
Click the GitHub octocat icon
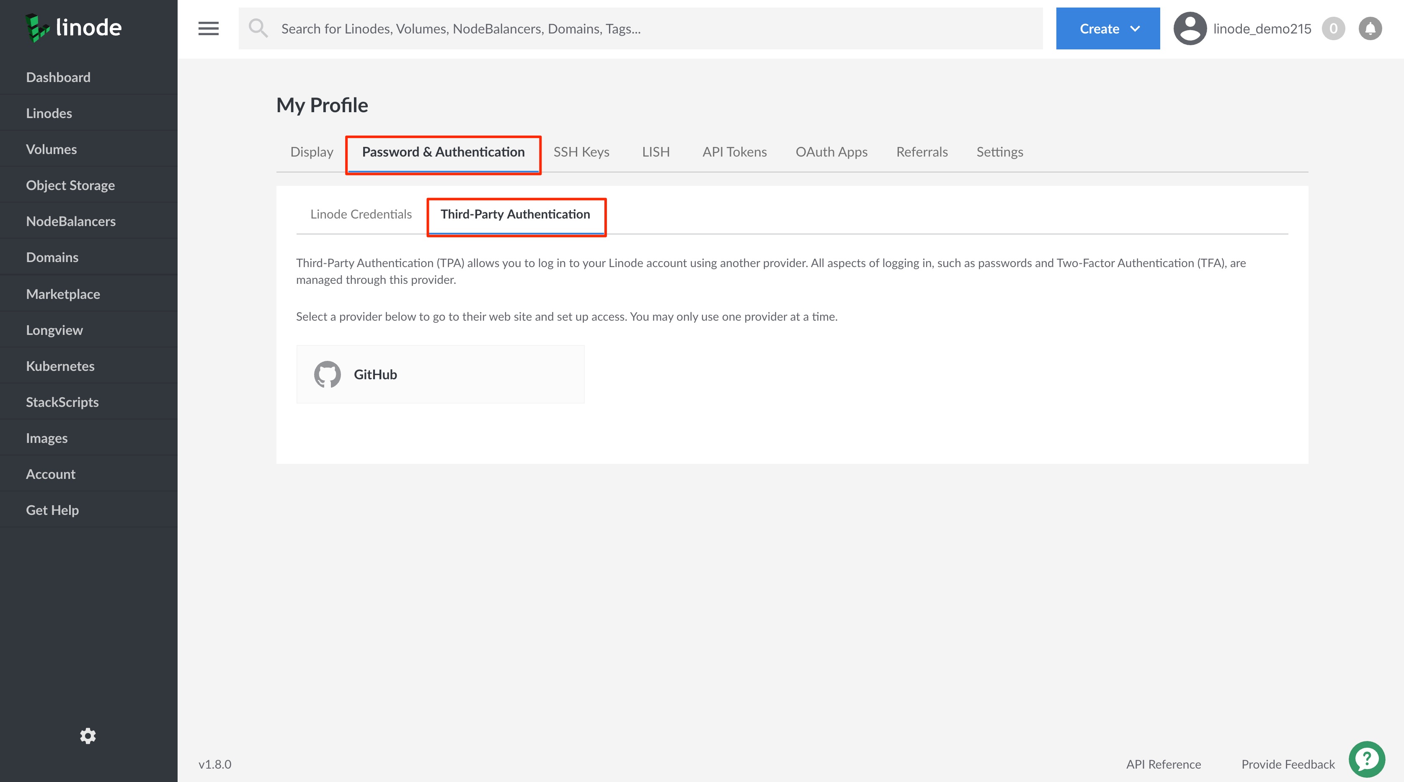[x=327, y=374]
